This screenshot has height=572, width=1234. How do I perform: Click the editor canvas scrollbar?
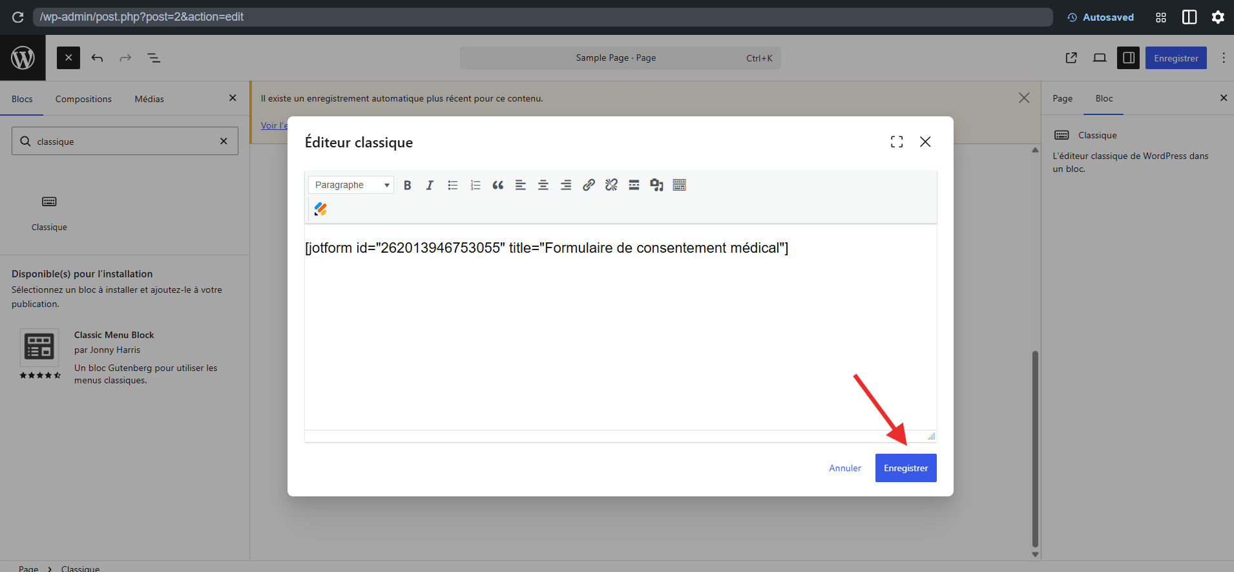point(1035,449)
